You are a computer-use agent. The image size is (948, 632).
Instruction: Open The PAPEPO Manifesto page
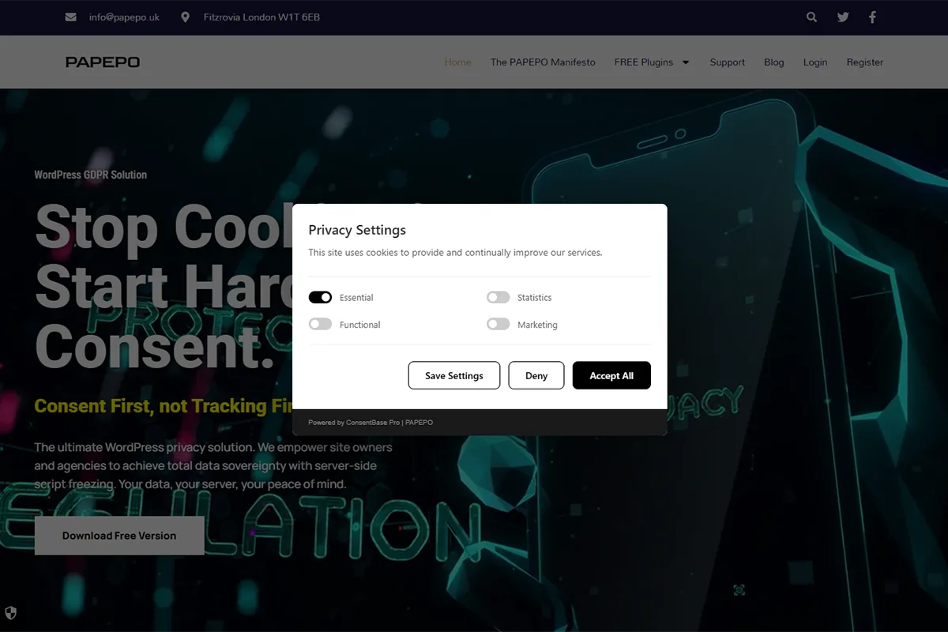coord(543,62)
